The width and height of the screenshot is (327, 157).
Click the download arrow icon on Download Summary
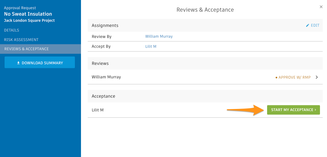tap(18, 63)
